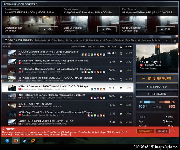Click the ranked icon on Backdoor Arbiters row
Screen dimensions: 180x150
point(121,71)
